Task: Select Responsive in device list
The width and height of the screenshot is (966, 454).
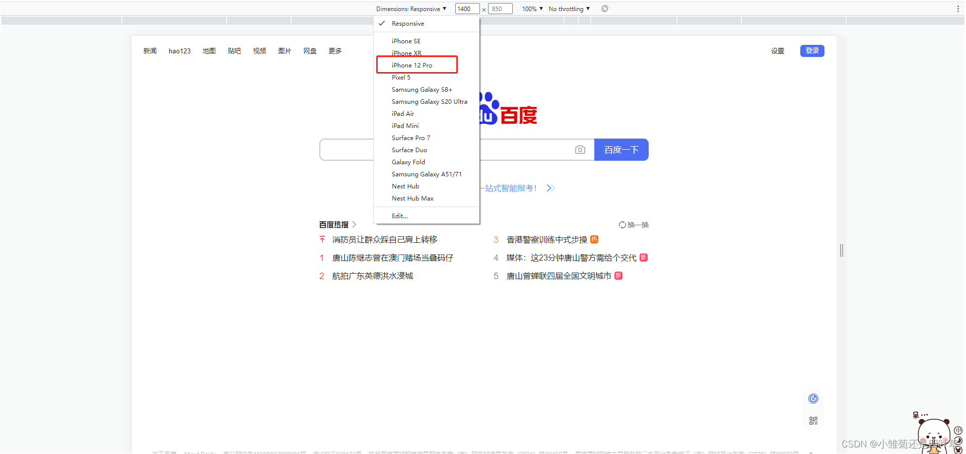Action: coord(427,24)
